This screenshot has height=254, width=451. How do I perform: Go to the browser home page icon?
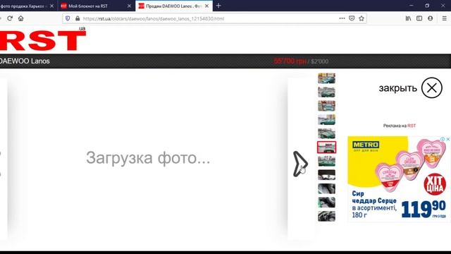[20, 18]
